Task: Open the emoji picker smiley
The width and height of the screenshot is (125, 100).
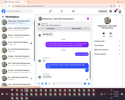Action: pos(85,83)
